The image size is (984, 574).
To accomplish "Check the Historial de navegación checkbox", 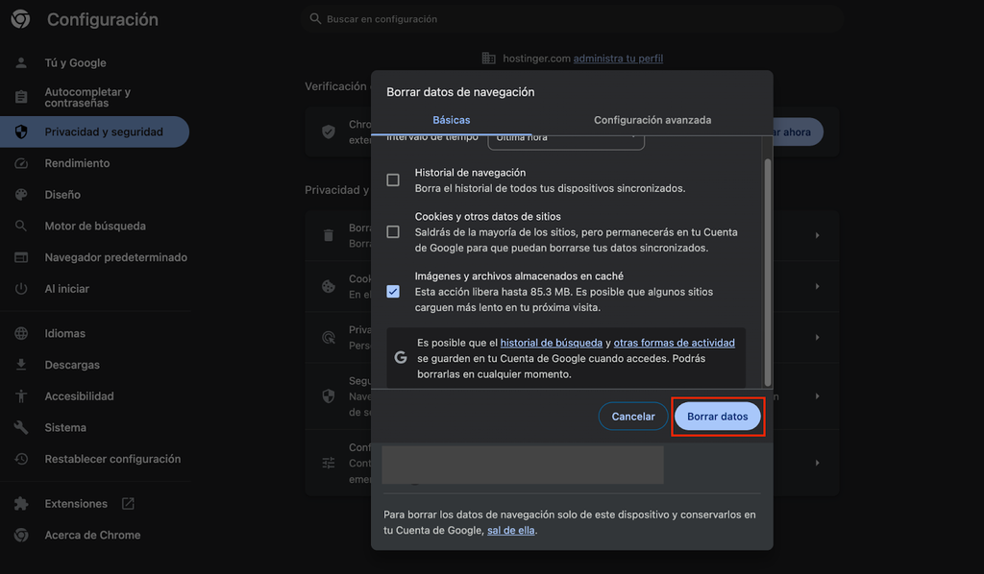I will (x=392, y=179).
